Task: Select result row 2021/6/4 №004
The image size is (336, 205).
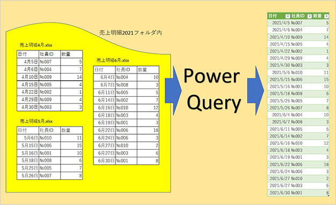Action: (x=298, y=115)
